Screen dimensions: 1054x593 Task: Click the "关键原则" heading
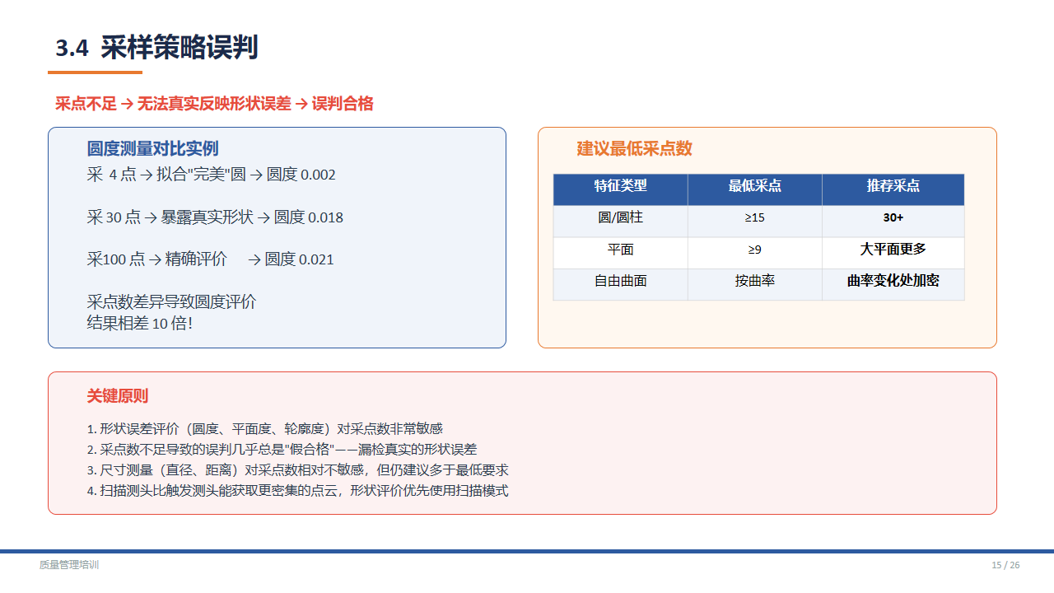pos(118,396)
